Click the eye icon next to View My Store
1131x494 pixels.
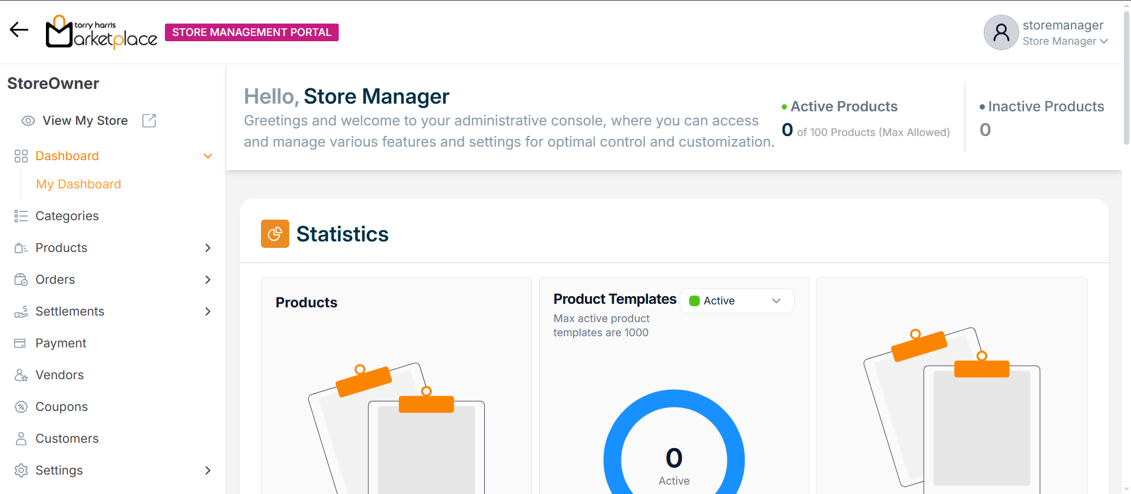pyautogui.click(x=28, y=121)
